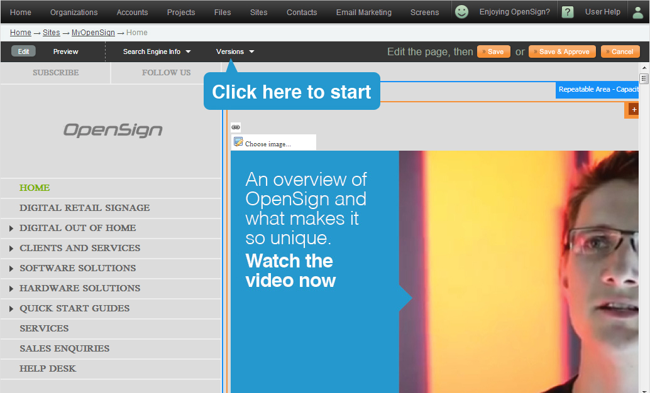This screenshot has width=650, height=393.
Task: Switch to Preview mode
Action: [65, 51]
